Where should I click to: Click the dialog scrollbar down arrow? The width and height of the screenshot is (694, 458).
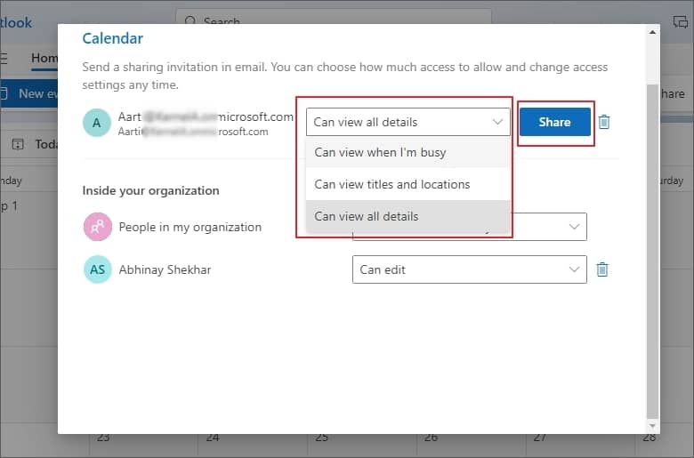[652, 426]
